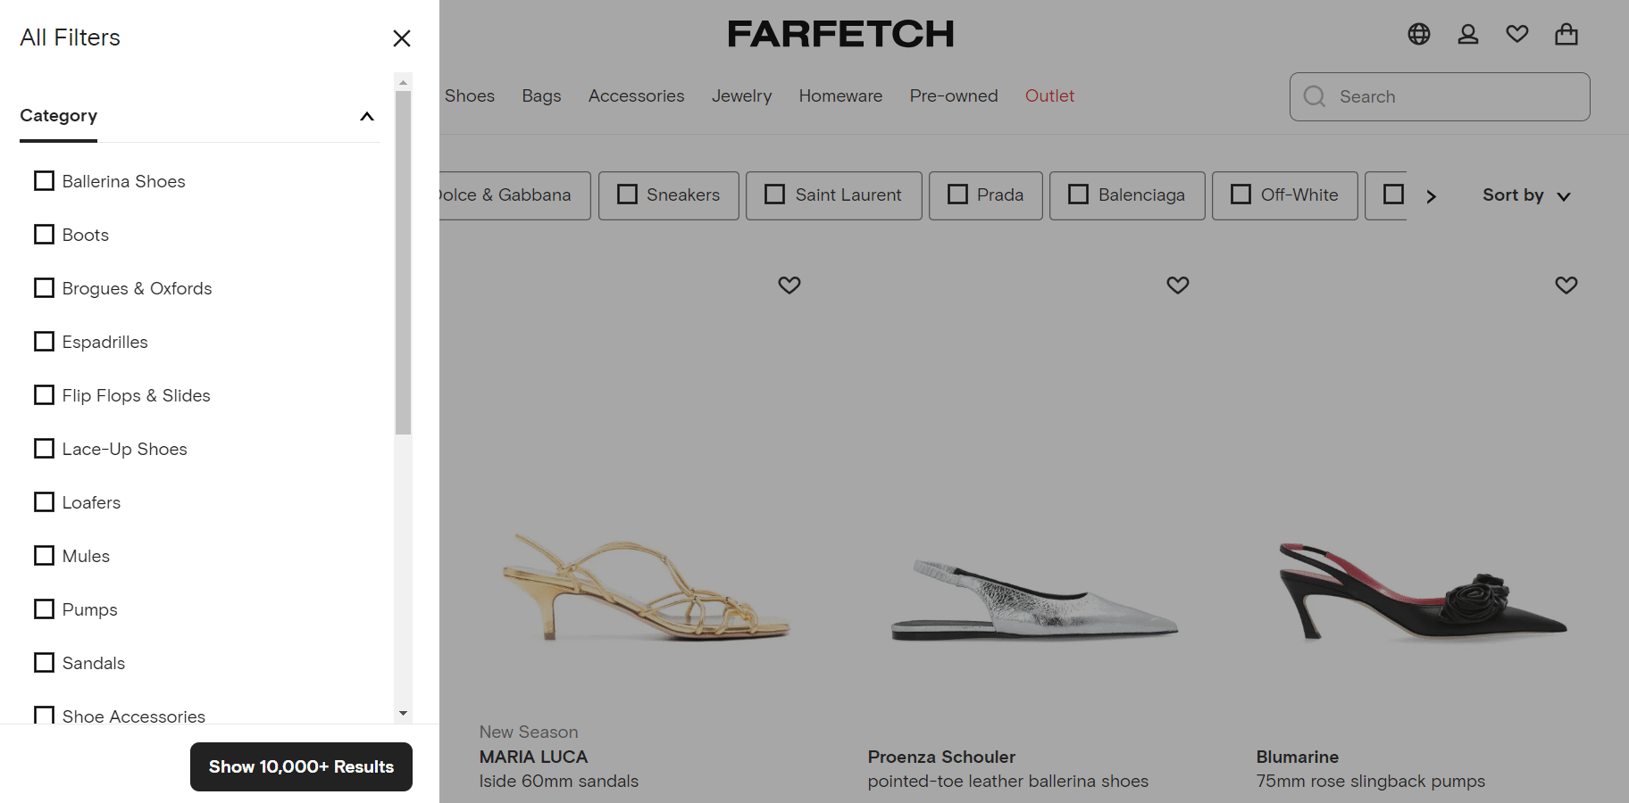The width and height of the screenshot is (1629, 803).
Task: Open the region and language globe icon
Action: click(1419, 34)
